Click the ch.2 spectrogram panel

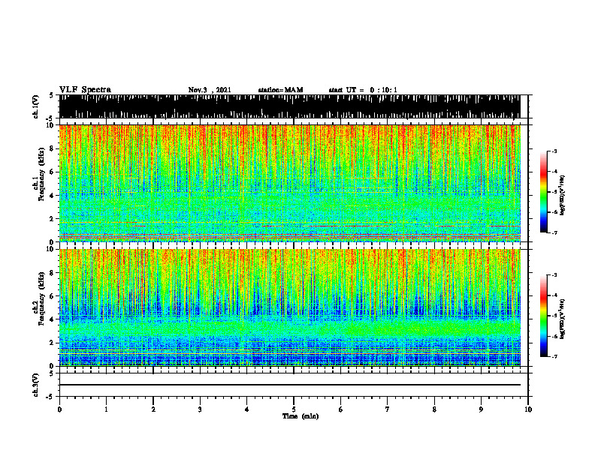[290, 307]
